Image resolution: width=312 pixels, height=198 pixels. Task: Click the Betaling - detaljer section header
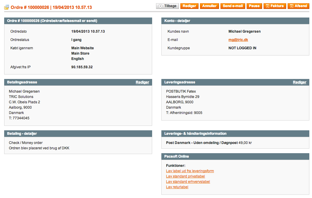tap(22, 134)
